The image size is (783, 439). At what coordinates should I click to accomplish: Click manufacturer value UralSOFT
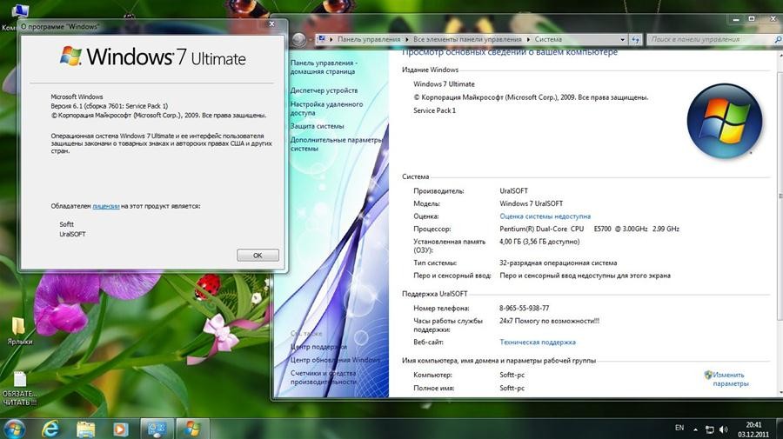513,191
